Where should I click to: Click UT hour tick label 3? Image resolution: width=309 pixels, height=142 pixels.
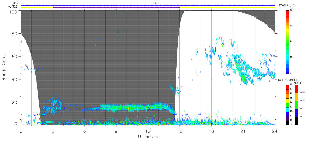53,131
